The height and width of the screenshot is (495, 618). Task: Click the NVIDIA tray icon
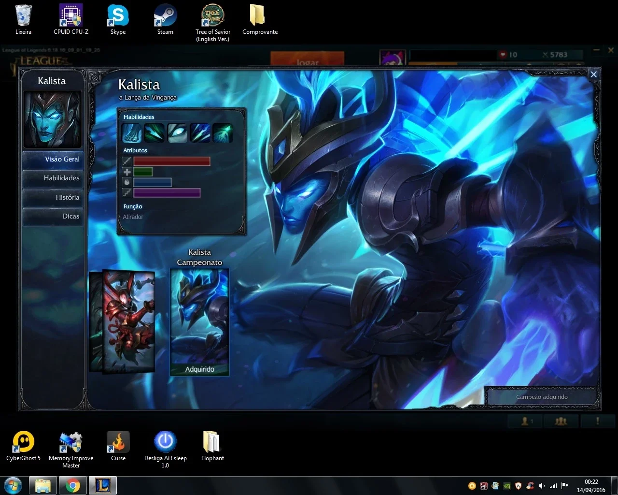[507, 486]
